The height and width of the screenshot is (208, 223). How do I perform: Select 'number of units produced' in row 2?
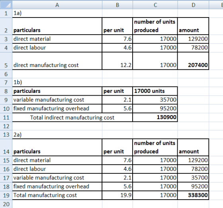coord(155,26)
